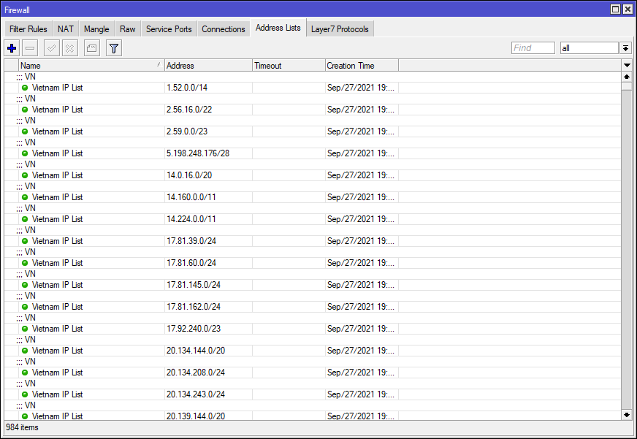Click the Remove minus icon in toolbar
Viewport: 637px width, 439px height.
(30, 48)
